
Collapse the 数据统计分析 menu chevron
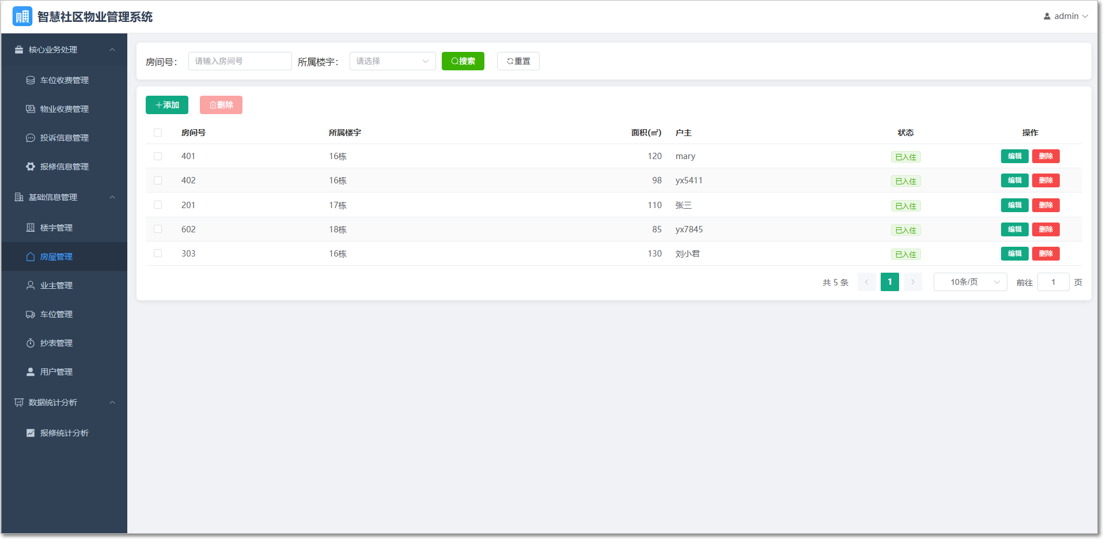tap(112, 402)
